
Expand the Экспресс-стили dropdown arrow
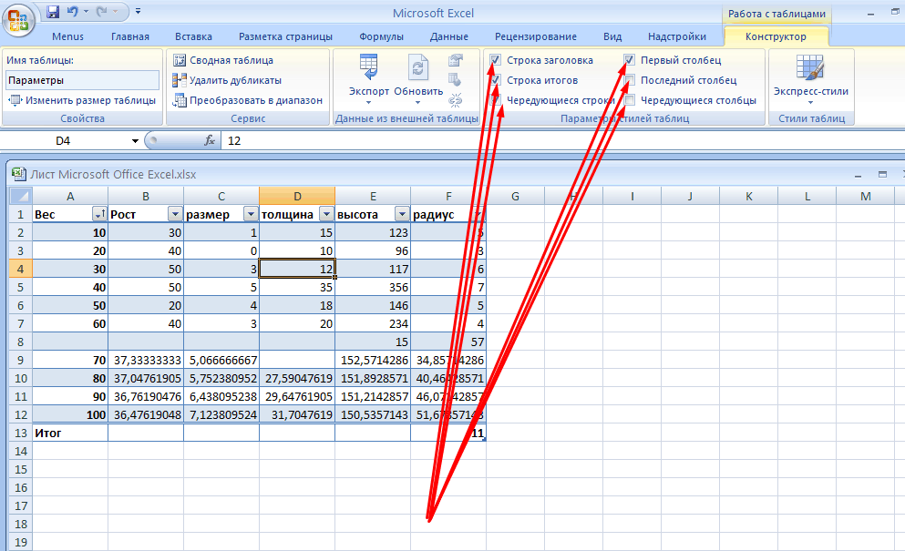[810, 103]
